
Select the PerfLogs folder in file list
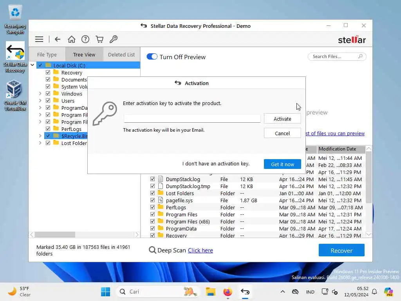[x=257, y=207]
